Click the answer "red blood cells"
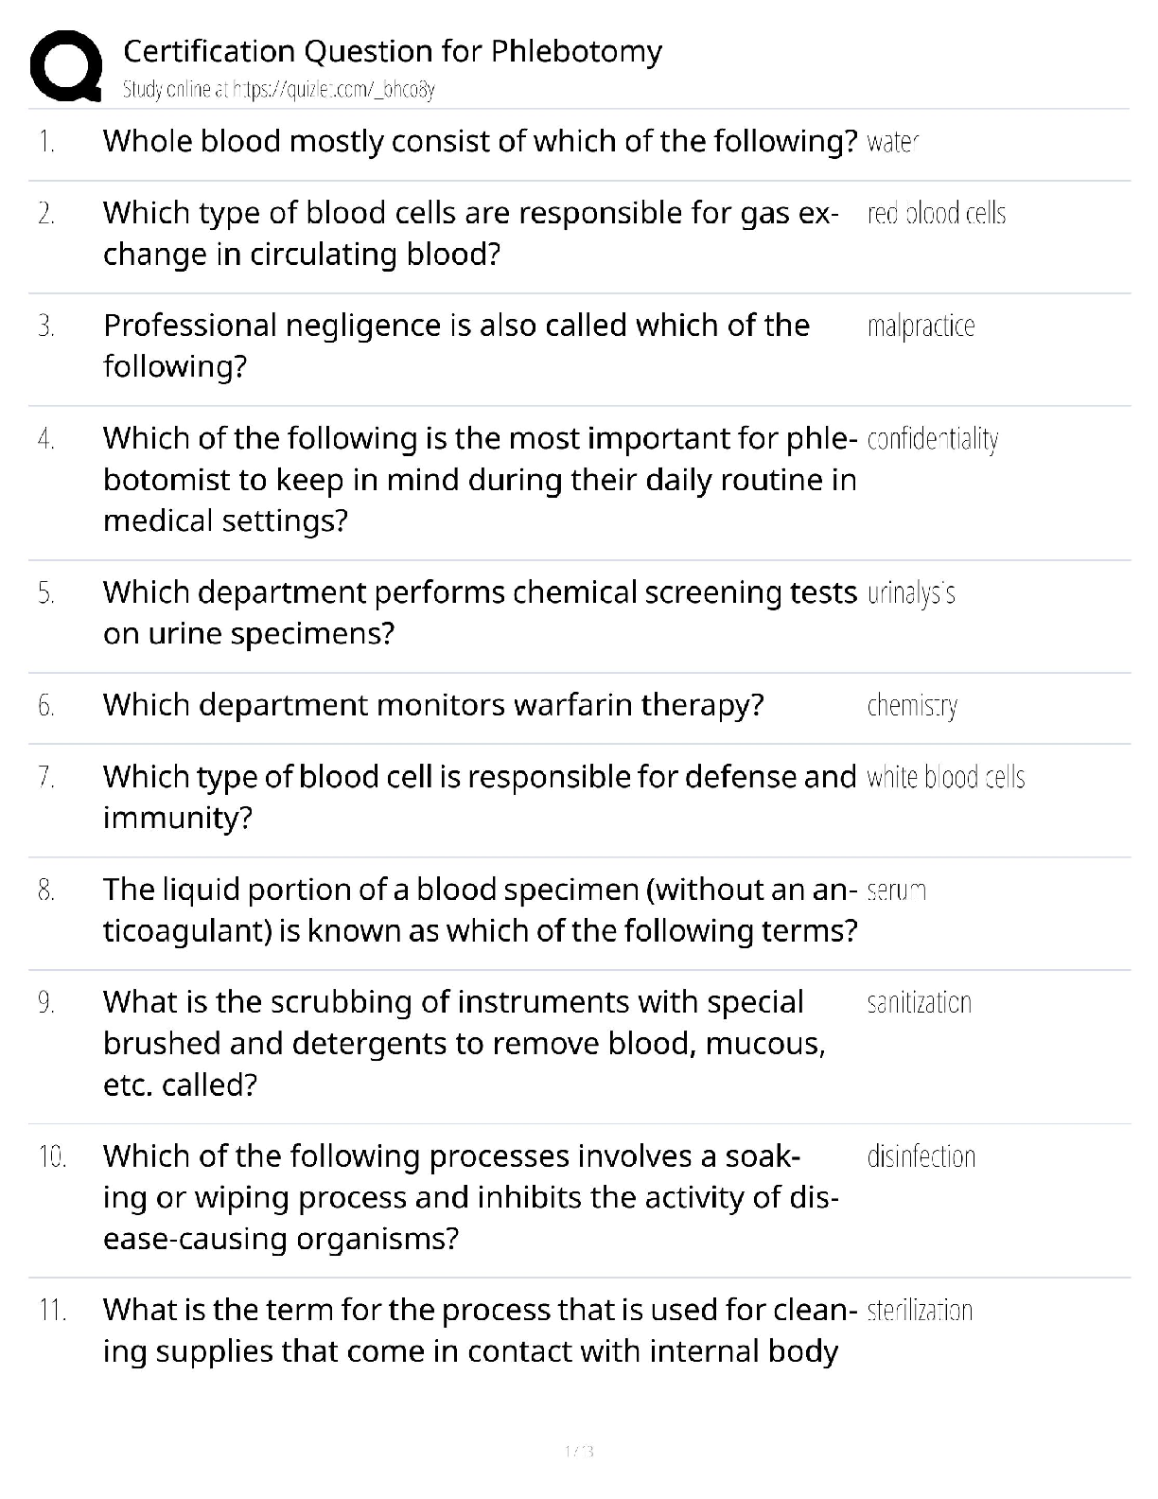Viewport: 1158px width, 1499px height. (936, 213)
